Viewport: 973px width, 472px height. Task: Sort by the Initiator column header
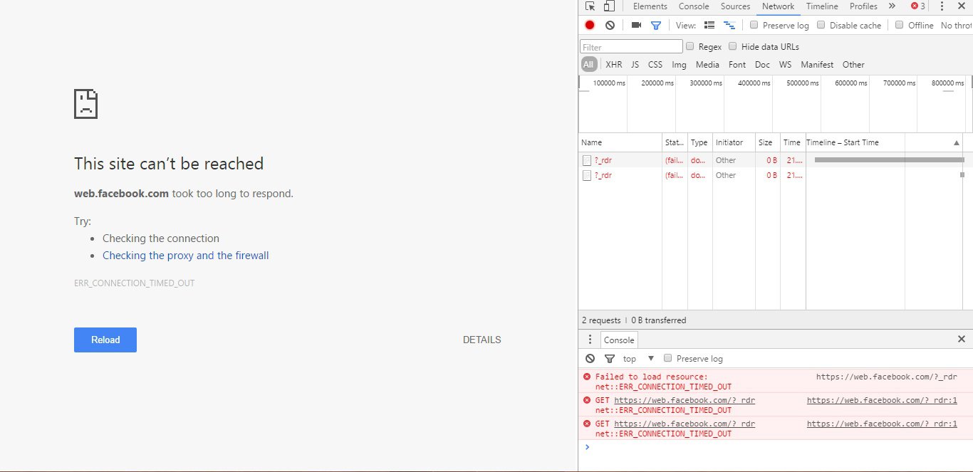coord(734,142)
